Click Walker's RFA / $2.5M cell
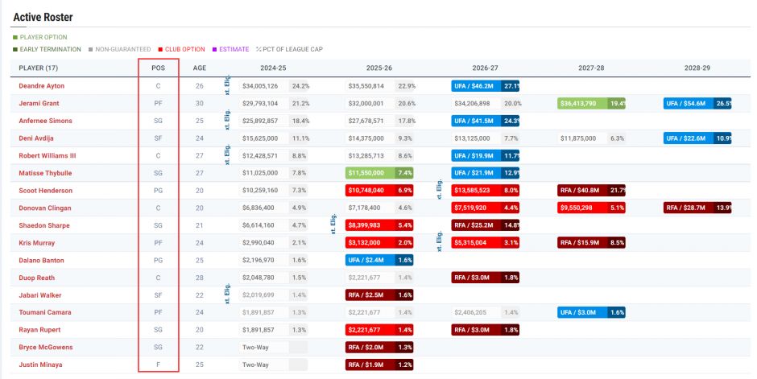 tap(379, 295)
